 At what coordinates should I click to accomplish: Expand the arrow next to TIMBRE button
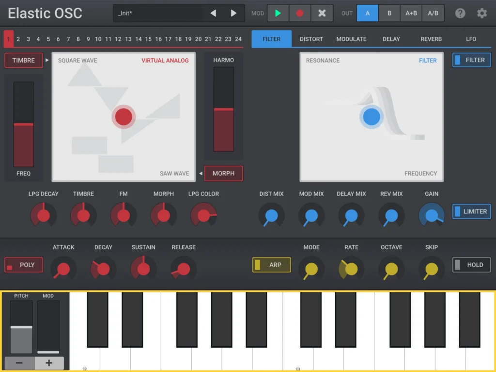pos(47,60)
